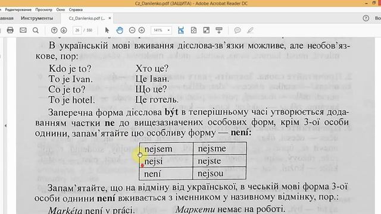Click the text 'Що це?'

[151, 89]
